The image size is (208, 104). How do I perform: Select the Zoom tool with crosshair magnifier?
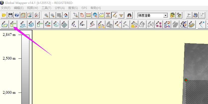point(76,15)
